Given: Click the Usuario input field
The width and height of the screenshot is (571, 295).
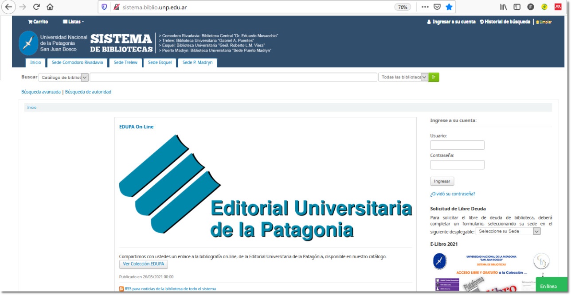Looking at the screenshot, I should pyautogui.click(x=457, y=145).
